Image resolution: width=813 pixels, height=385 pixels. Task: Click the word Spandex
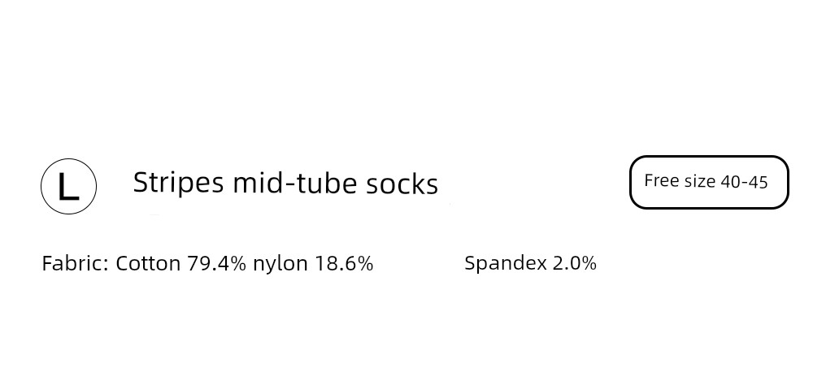click(x=506, y=264)
